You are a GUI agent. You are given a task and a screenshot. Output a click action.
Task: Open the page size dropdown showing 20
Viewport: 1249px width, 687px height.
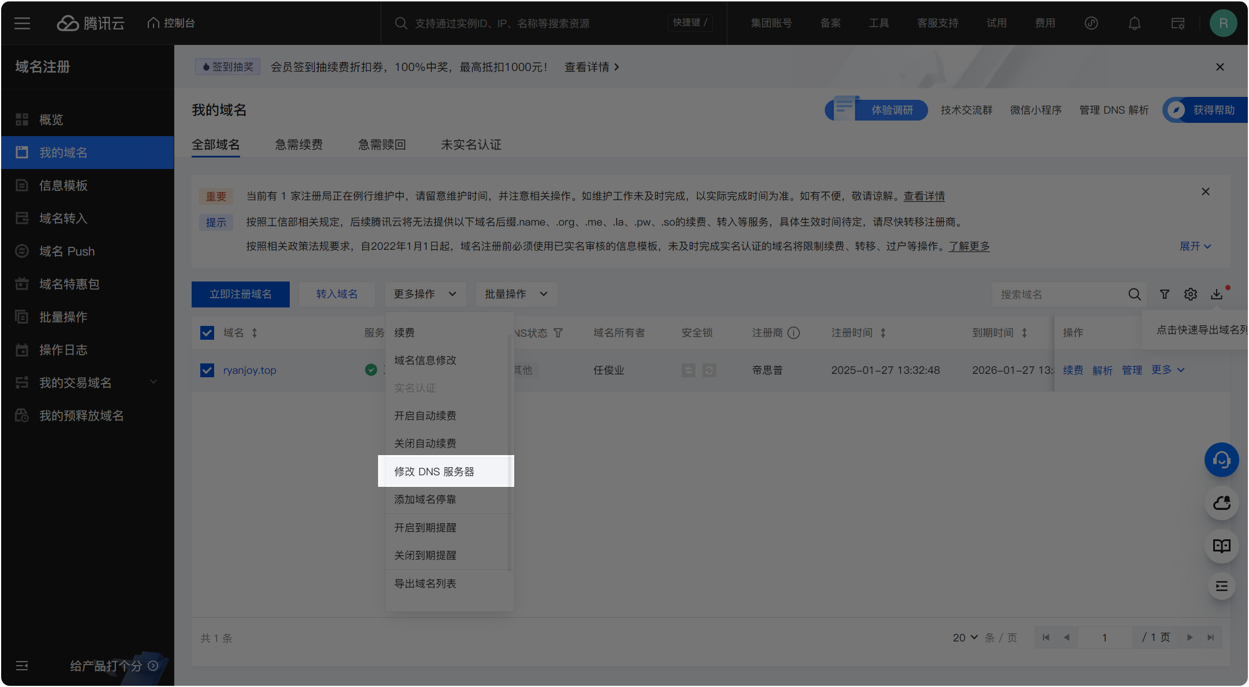coord(964,637)
